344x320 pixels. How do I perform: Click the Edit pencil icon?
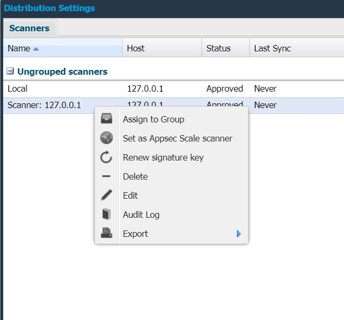[107, 195]
